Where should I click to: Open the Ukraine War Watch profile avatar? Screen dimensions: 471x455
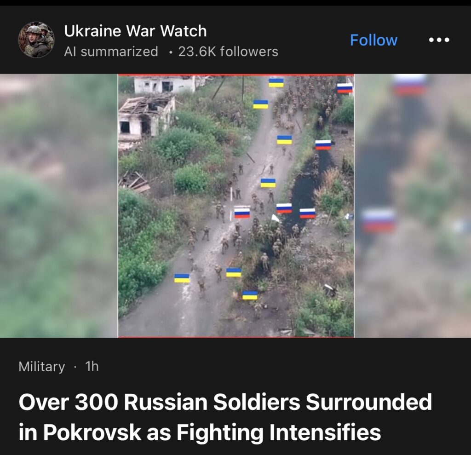(36, 40)
